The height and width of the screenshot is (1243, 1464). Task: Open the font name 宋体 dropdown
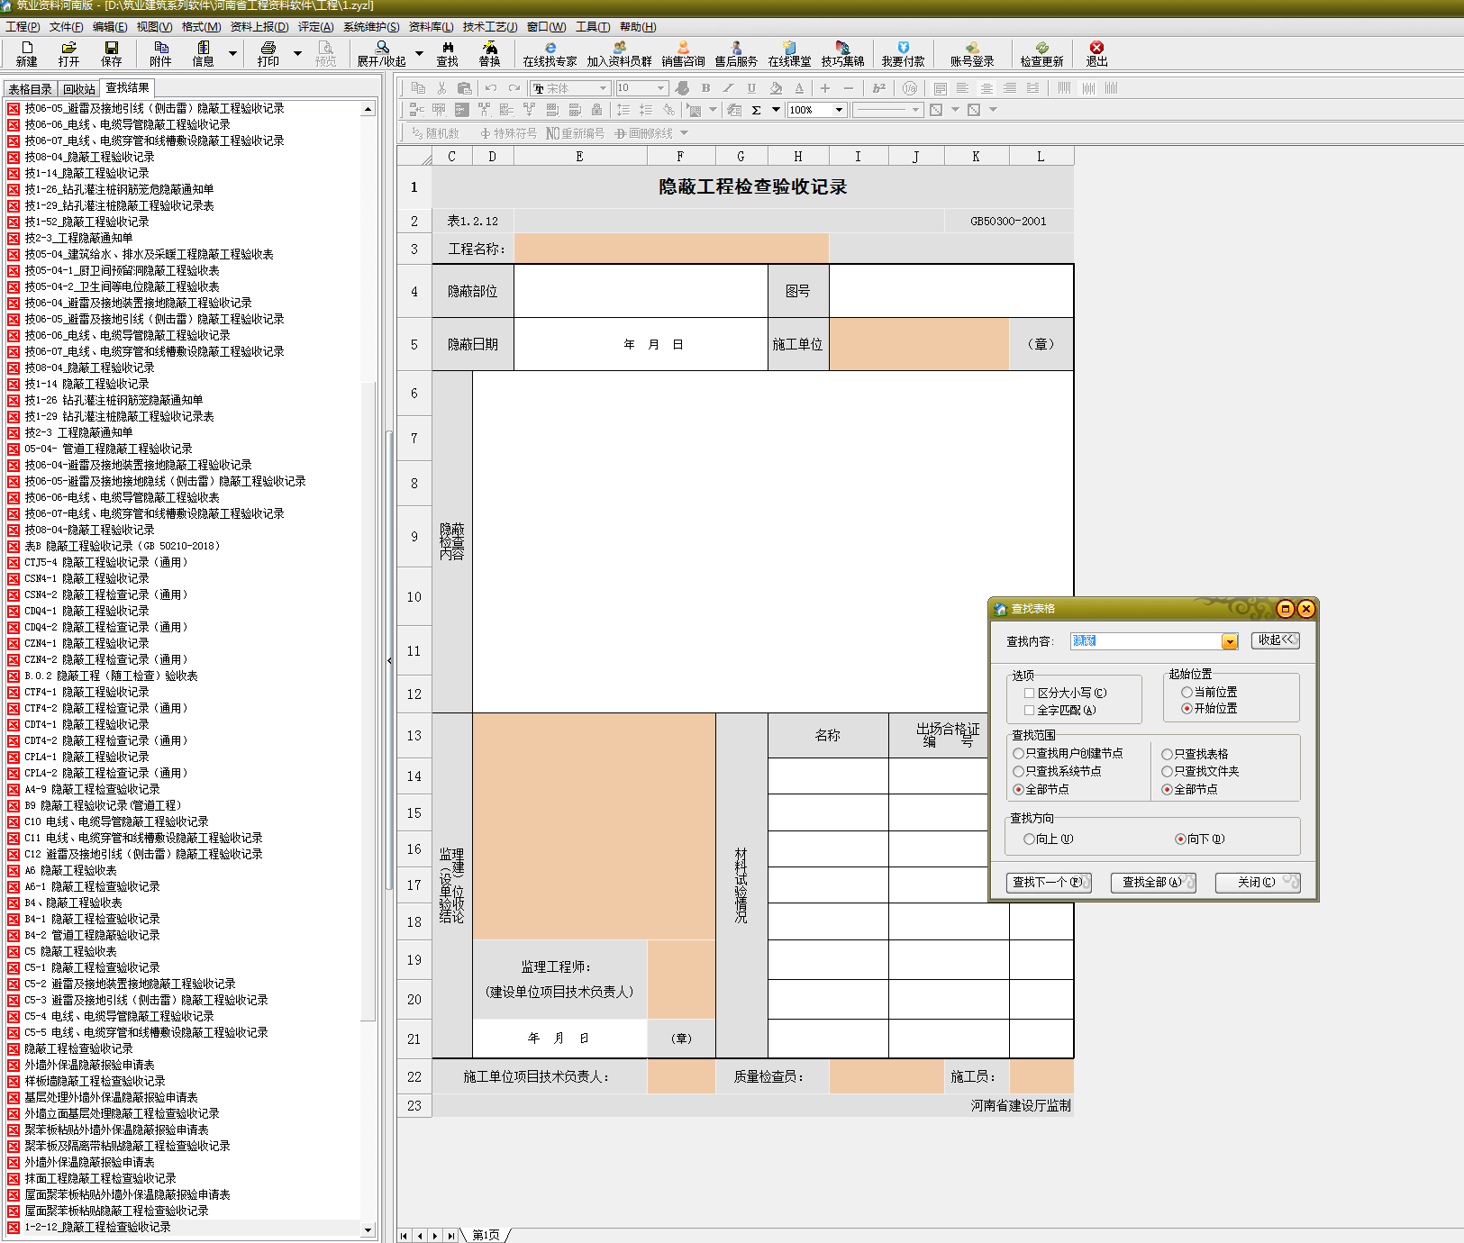click(x=604, y=88)
